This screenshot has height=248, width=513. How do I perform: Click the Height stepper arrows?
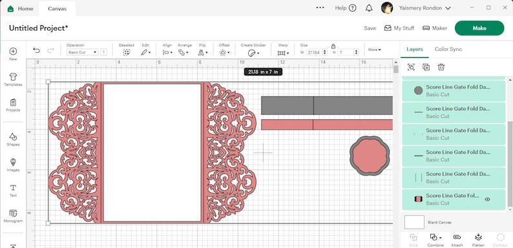356,52
